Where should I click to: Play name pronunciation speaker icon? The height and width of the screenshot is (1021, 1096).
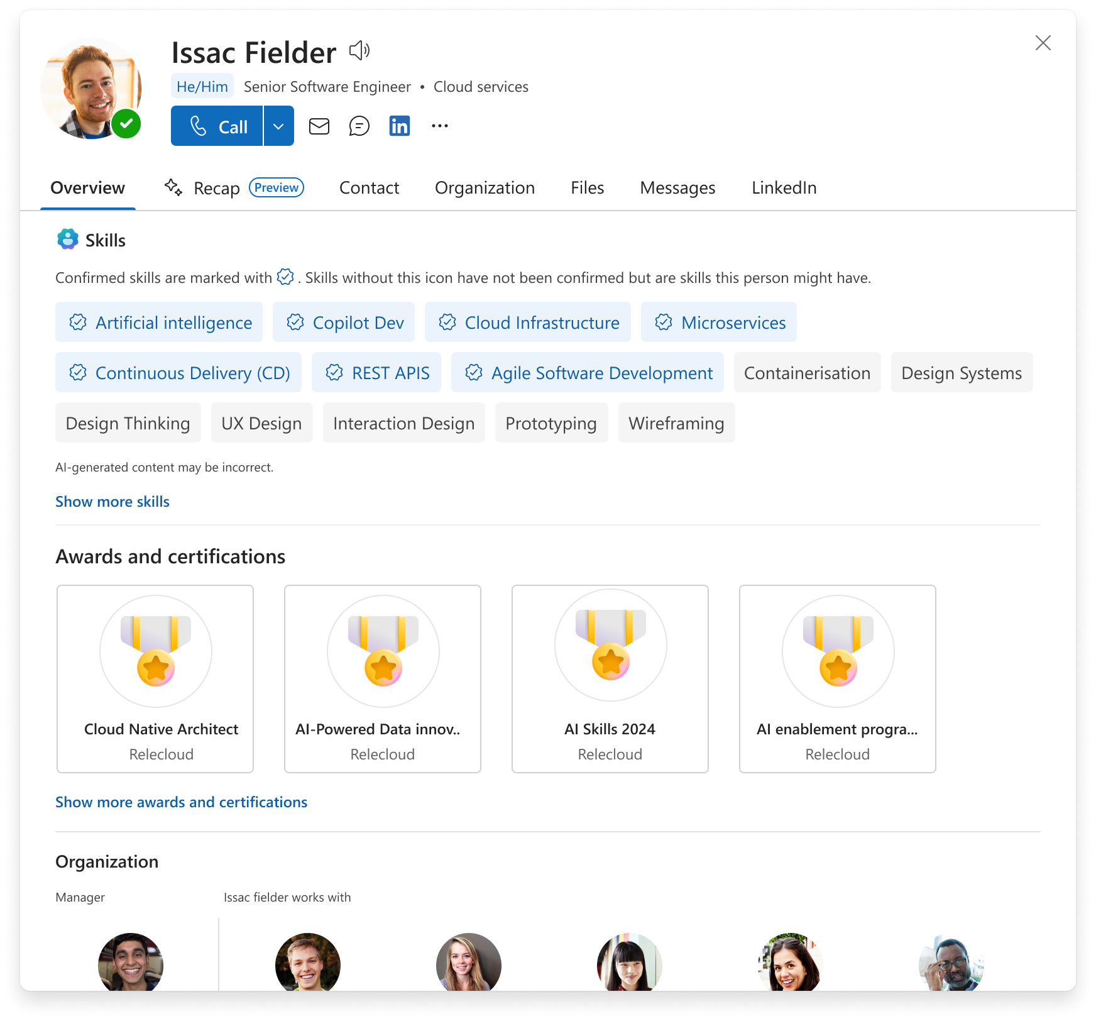tap(359, 50)
